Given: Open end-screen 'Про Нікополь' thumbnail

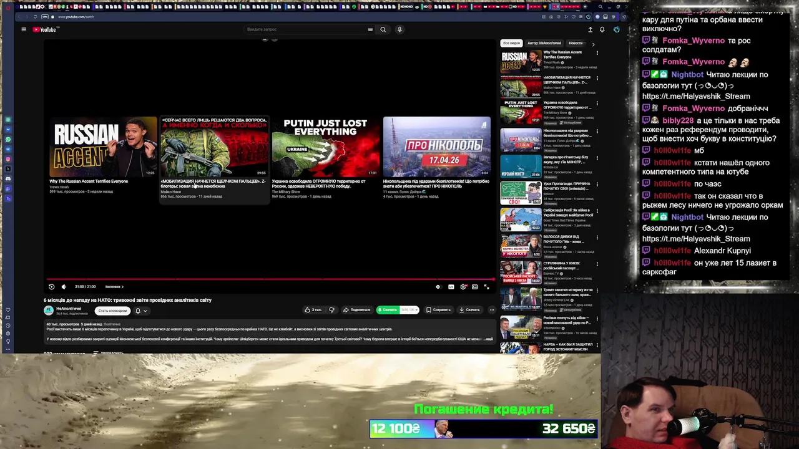Looking at the screenshot, I should click(x=436, y=147).
